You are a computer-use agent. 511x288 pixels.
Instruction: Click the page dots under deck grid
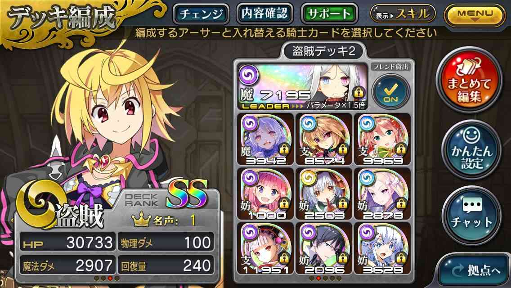[x=325, y=278]
